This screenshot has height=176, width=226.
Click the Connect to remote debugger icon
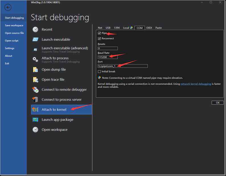tap(35, 90)
